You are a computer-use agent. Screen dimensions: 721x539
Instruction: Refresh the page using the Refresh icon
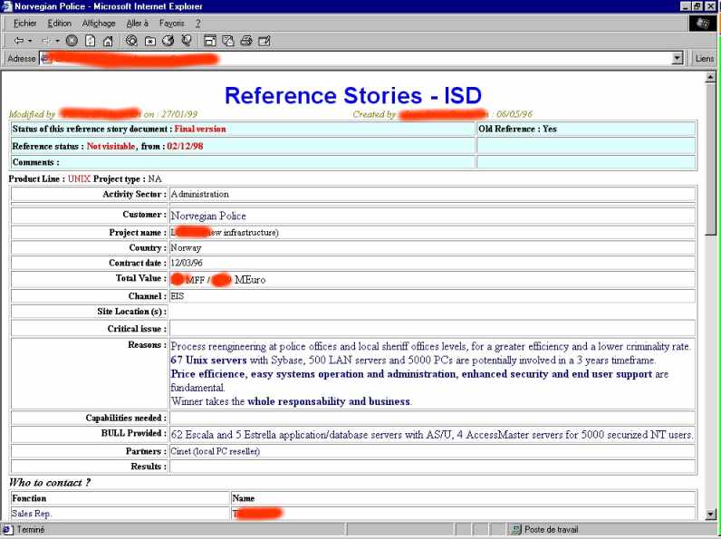pyautogui.click(x=91, y=41)
